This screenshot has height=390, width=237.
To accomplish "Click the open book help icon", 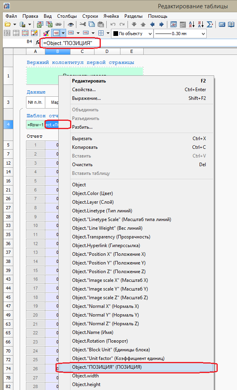I will tap(231, 24).
